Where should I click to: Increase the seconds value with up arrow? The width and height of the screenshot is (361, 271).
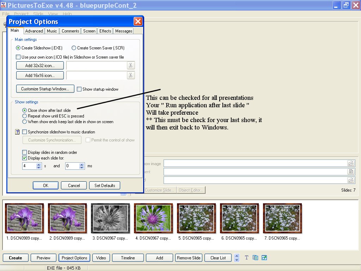click(39, 164)
